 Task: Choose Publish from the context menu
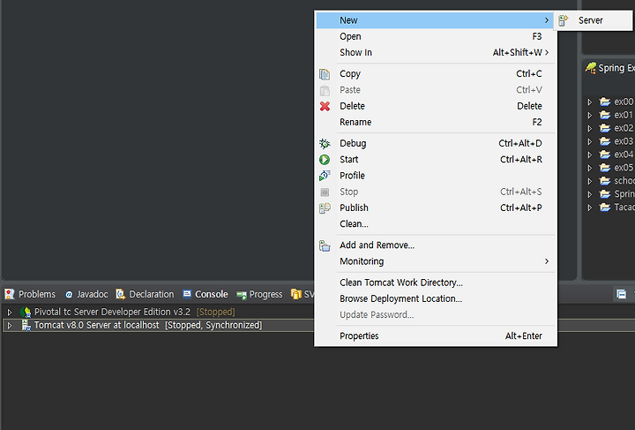(436, 207)
